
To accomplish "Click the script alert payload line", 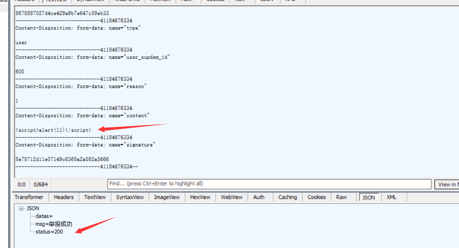I will click(x=53, y=130).
